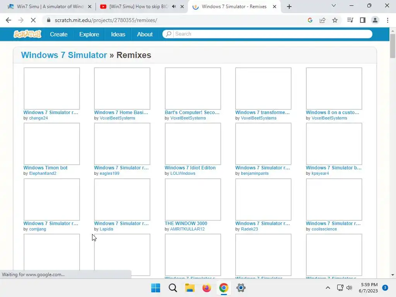Open the Explore menu item
The height and width of the screenshot is (297, 396).
click(x=89, y=34)
